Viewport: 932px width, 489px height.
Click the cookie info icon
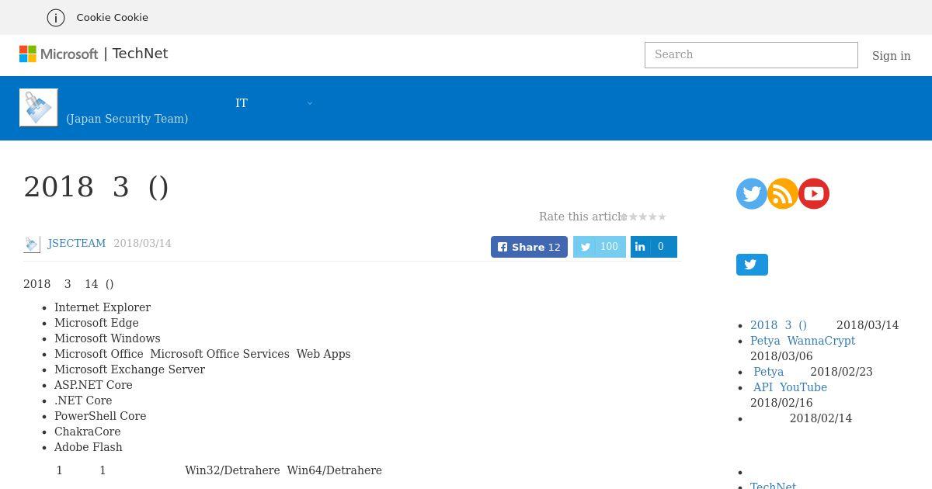(56, 17)
